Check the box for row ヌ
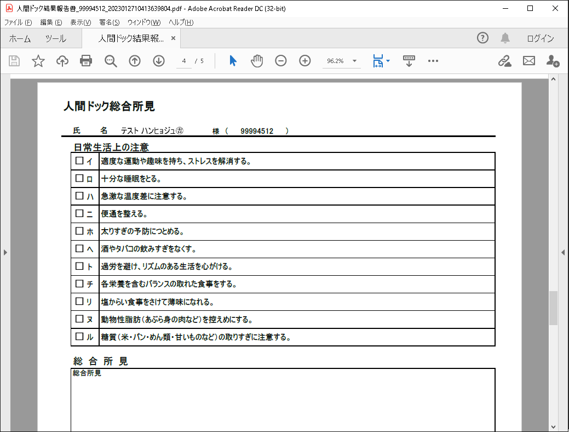The width and height of the screenshot is (569, 432). 79,319
